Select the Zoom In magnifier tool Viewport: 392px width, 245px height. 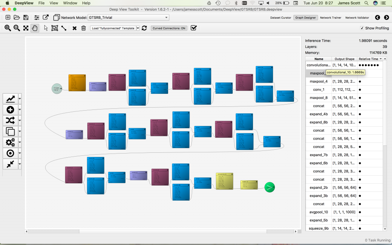click(x=8, y=28)
